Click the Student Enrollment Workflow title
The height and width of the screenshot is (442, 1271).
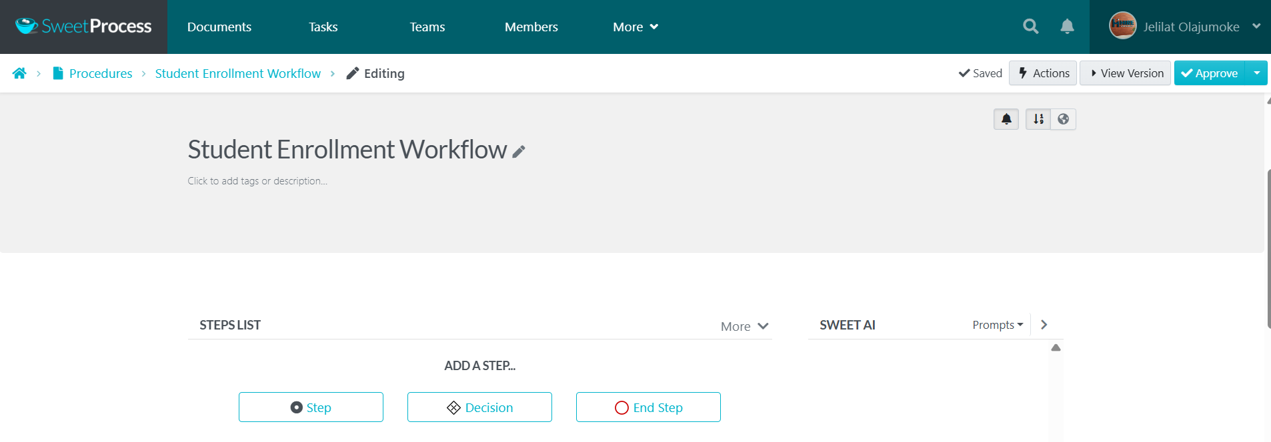(x=347, y=150)
